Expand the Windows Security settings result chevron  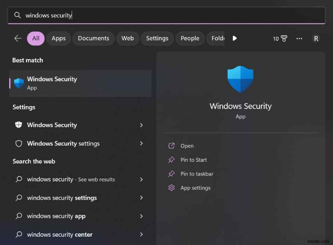[x=142, y=144]
